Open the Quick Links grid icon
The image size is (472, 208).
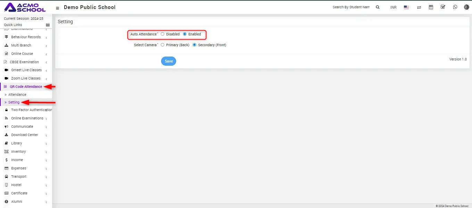[x=48, y=25]
